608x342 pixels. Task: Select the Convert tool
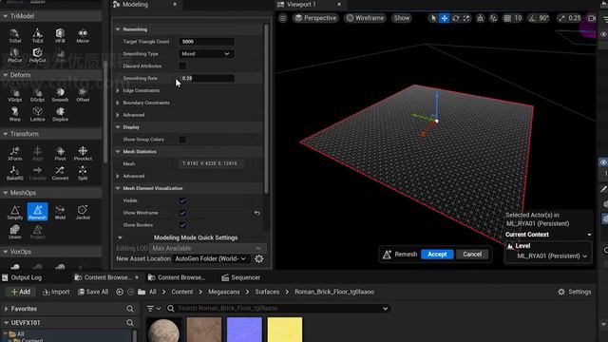click(60, 173)
